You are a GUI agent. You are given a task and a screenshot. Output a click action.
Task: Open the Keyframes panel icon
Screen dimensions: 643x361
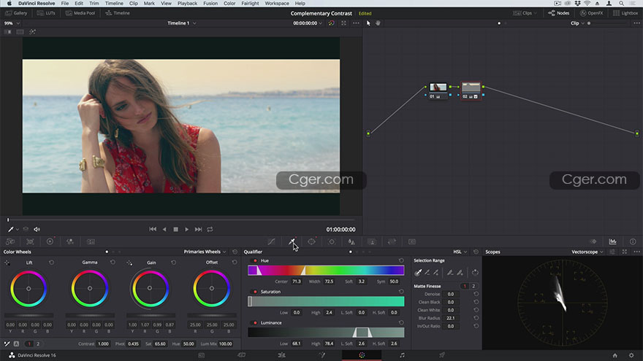tap(593, 241)
